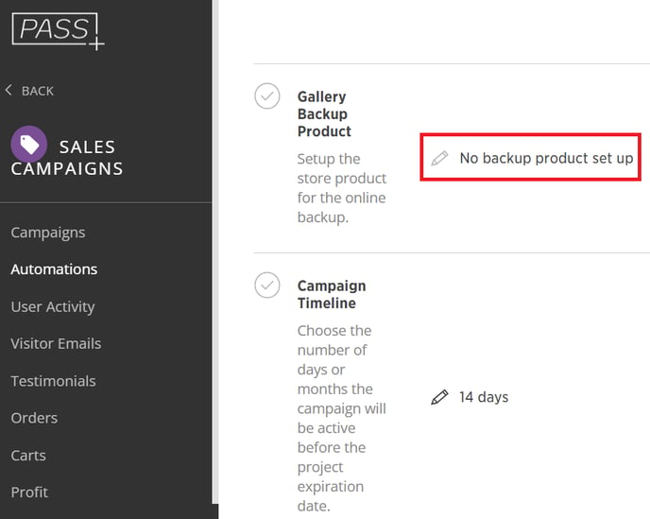650x519 pixels.
Task: Show the Profit page
Action: (29, 492)
